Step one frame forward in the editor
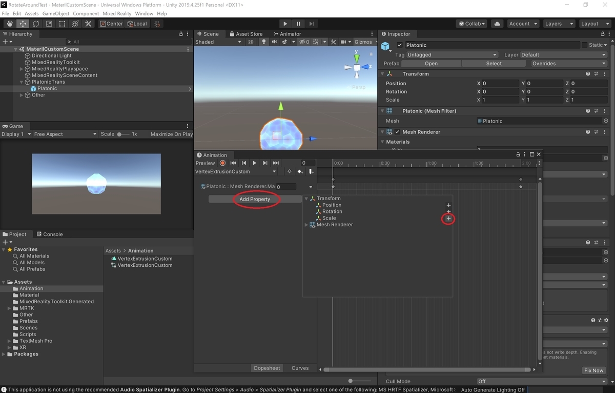The height and width of the screenshot is (393, 615). point(311,24)
